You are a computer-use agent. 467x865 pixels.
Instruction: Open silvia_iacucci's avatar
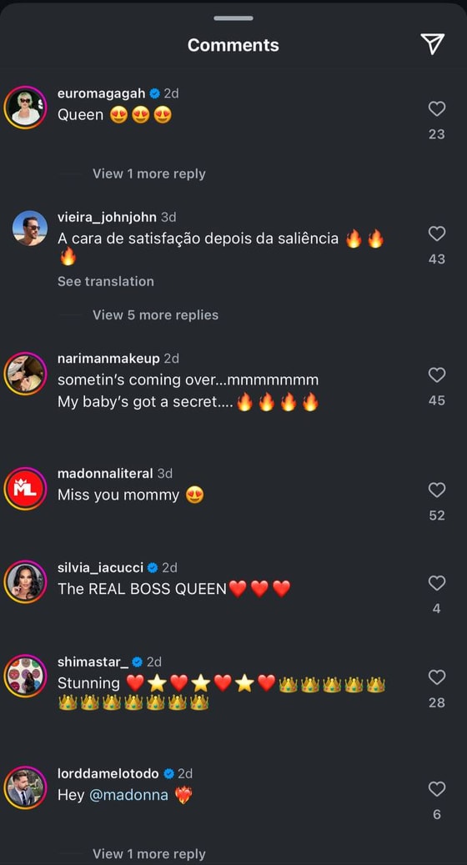(25, 582)
